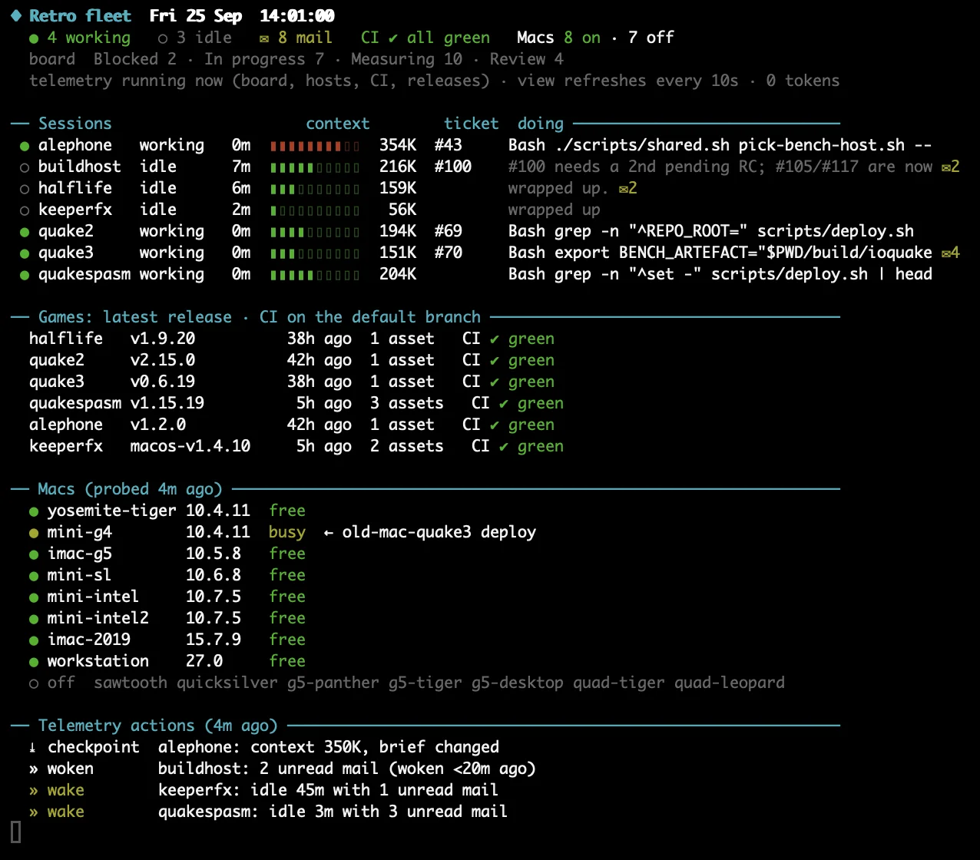Click ticket #69 on quake2 row
Screen dimensions: 980x860
click(x=449, y=231)
